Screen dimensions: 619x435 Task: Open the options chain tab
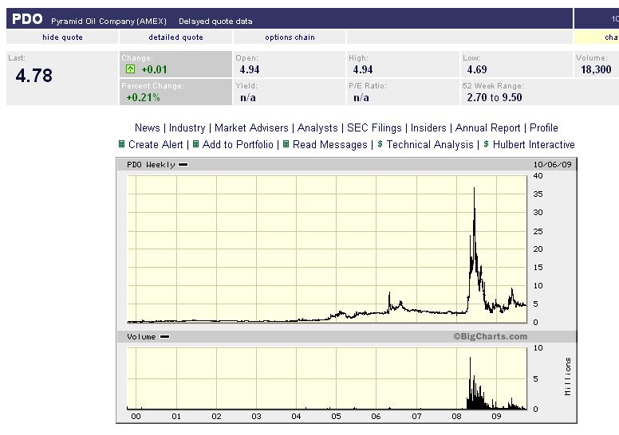tap(290, 37)
